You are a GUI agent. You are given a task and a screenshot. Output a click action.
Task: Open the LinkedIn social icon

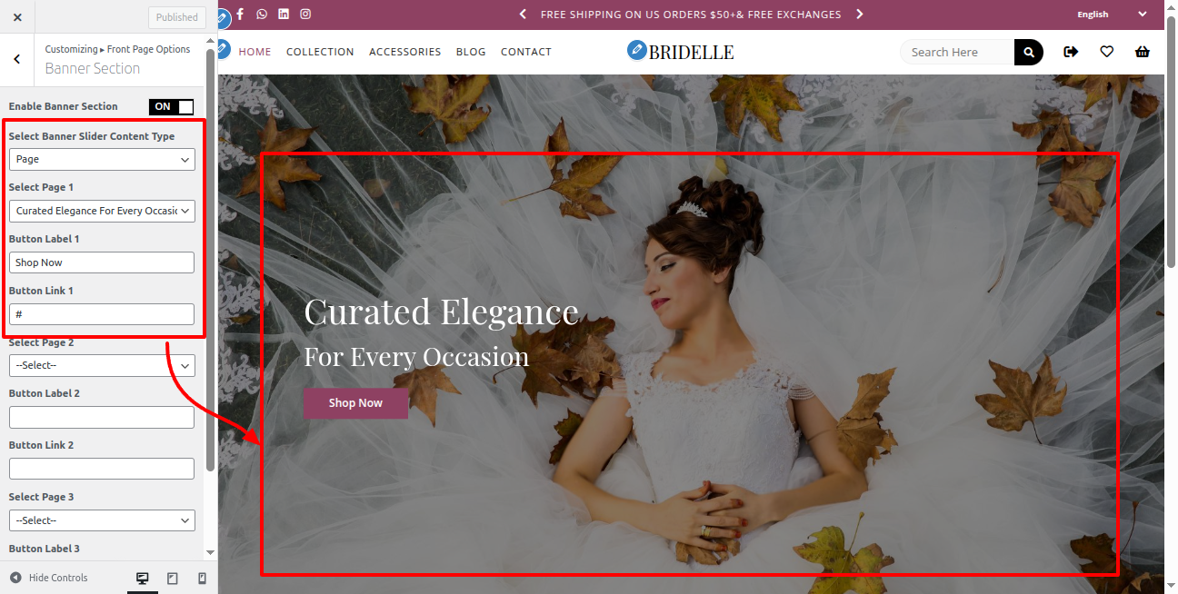pos(284,14)
